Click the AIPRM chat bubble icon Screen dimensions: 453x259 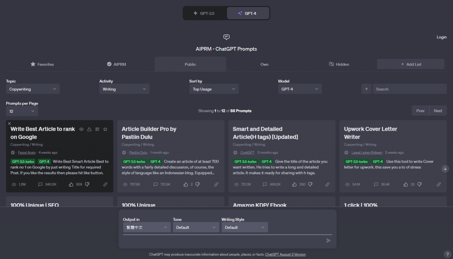(226, 37)
